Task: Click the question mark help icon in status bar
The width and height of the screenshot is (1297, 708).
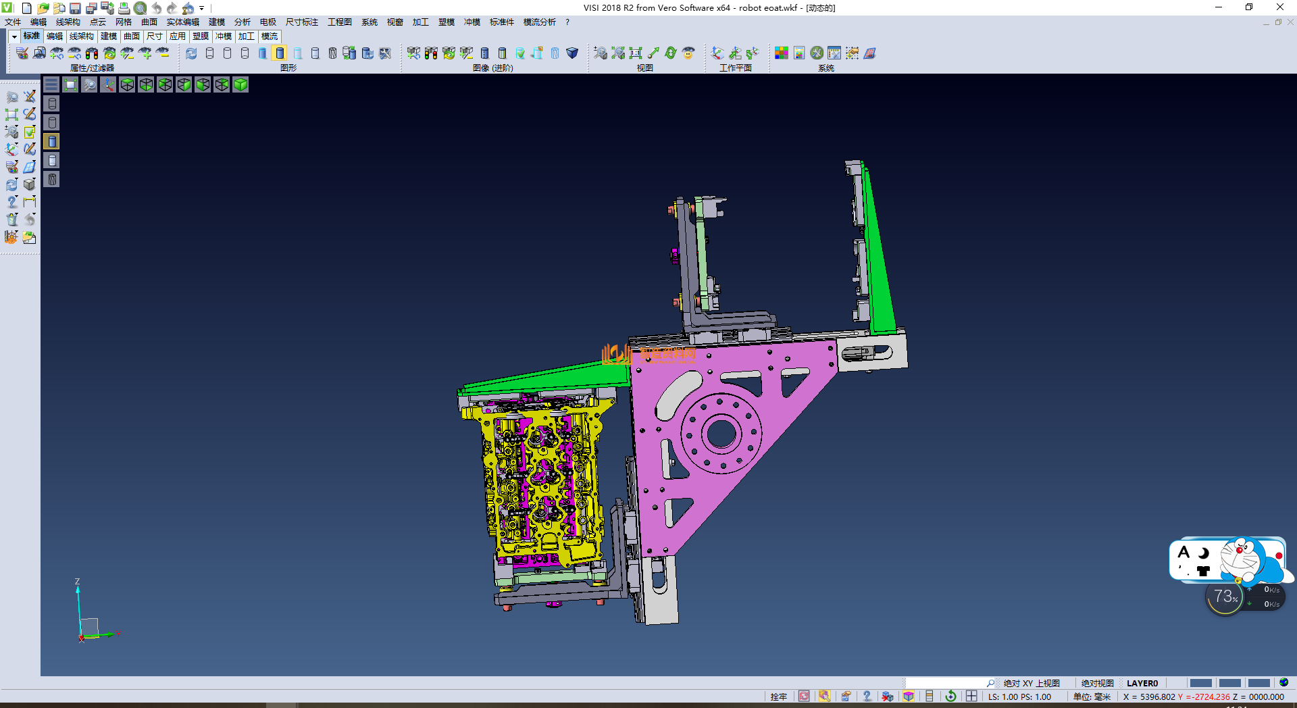Action: [867, 697]
